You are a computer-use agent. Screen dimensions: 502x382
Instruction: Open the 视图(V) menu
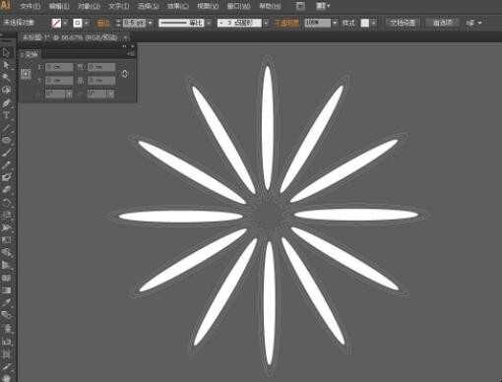click(208, 6)
